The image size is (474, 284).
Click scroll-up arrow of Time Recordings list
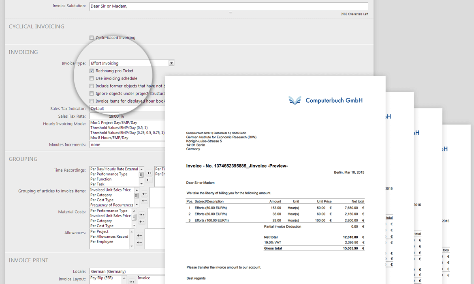(141, 169)
